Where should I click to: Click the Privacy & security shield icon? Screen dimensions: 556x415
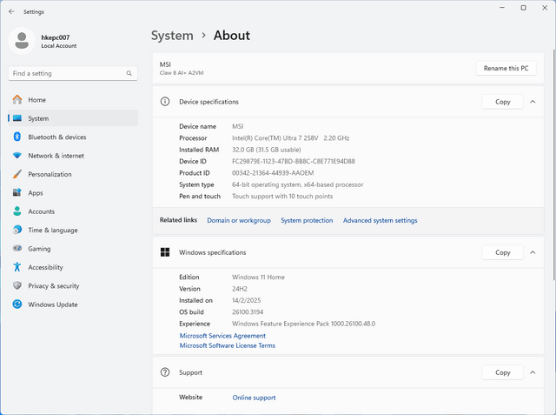tap(17, 285)
